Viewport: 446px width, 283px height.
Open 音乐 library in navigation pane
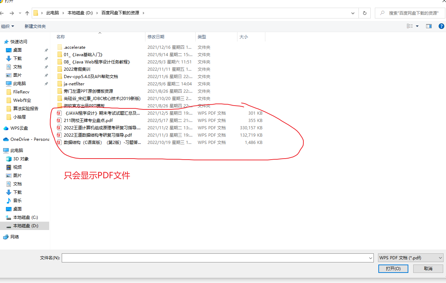click(17, 200)
